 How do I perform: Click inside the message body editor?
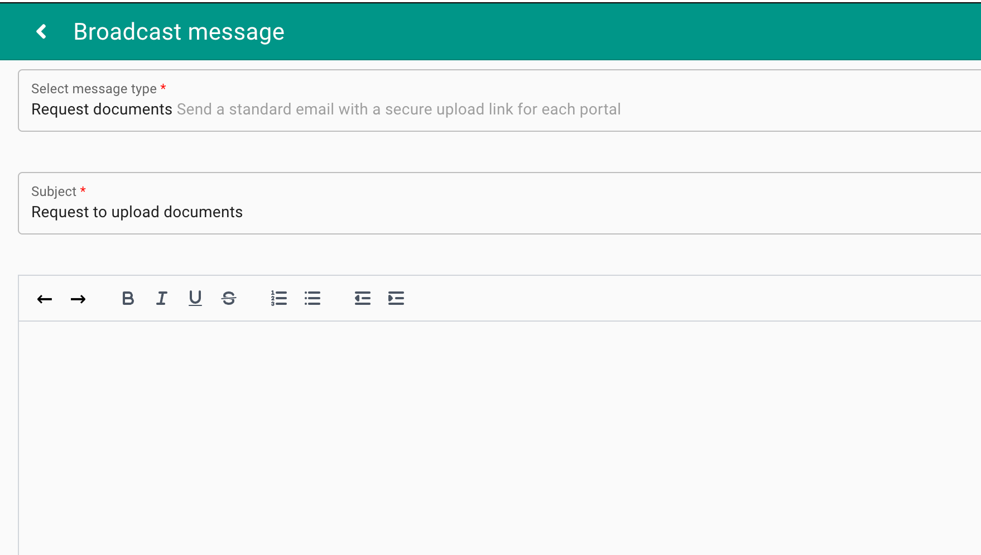pos(499,438)
